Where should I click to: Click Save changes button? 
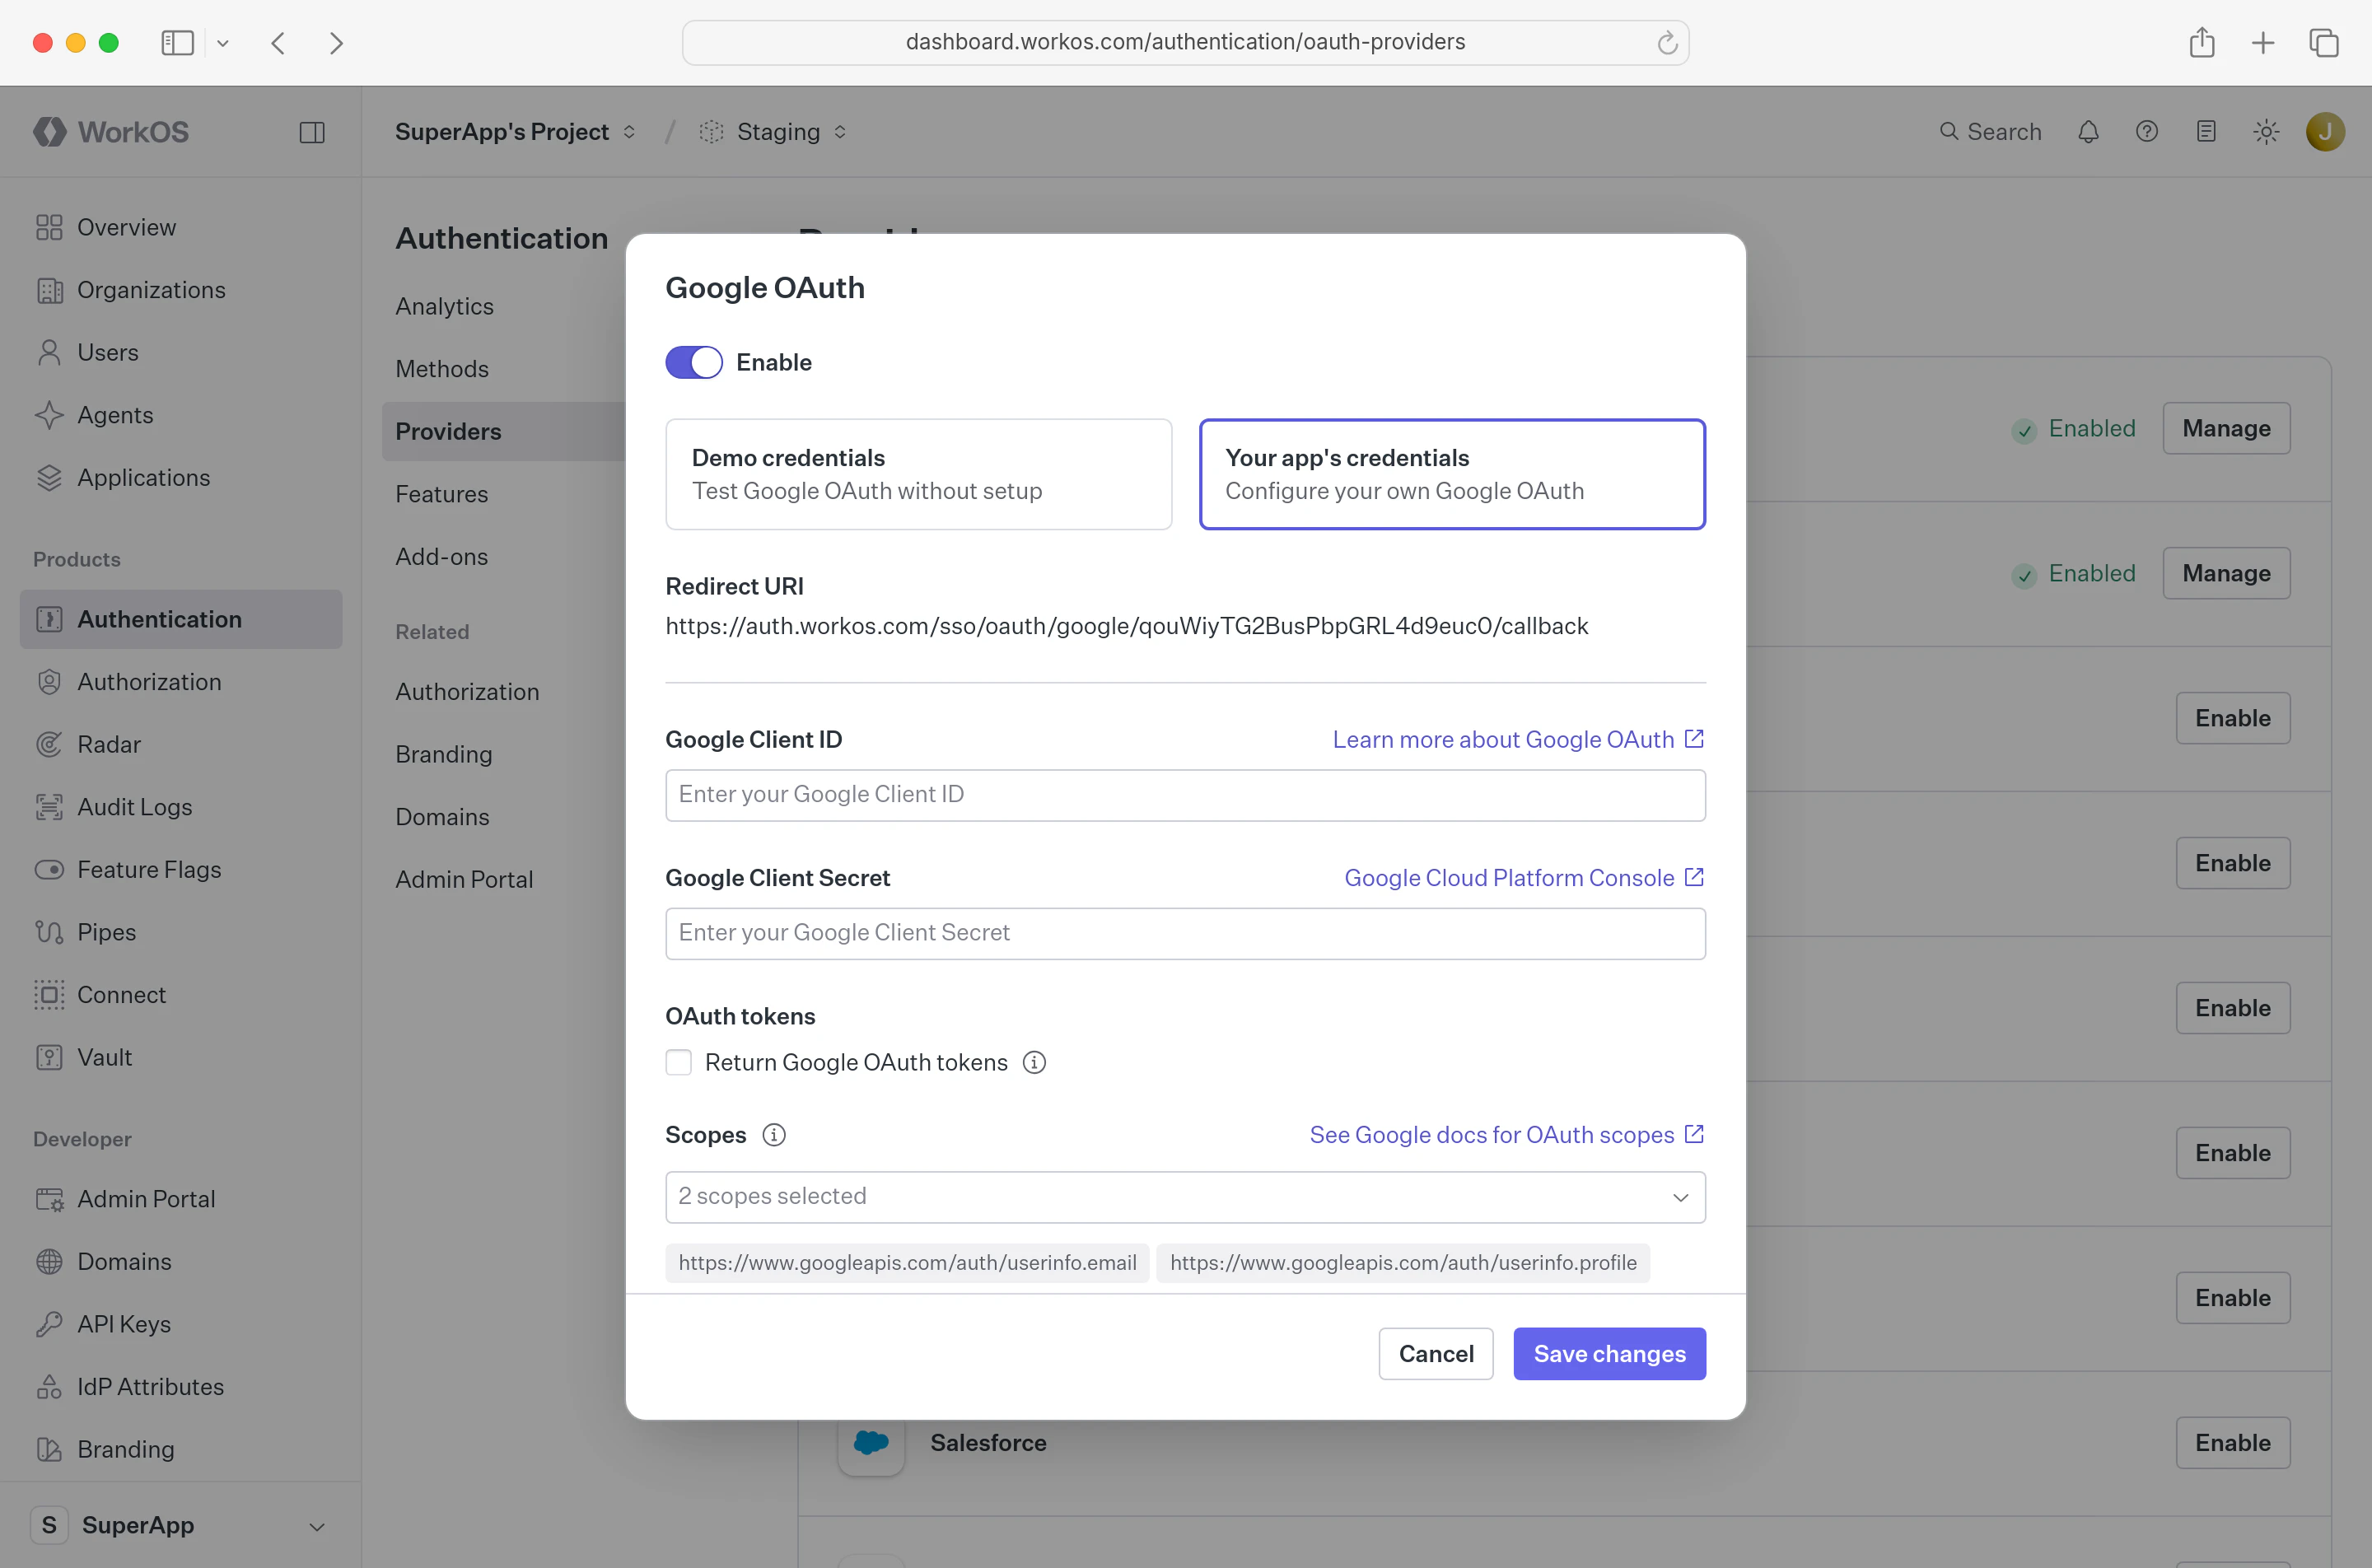tap(1609, 1354)
